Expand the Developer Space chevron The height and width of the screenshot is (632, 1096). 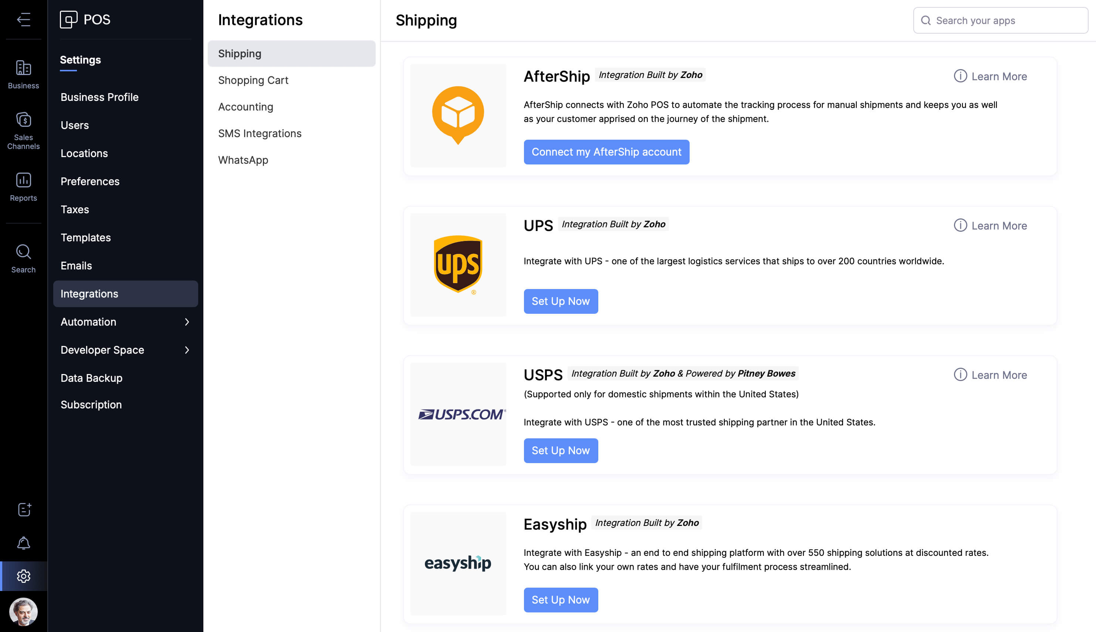coord(187,350)
